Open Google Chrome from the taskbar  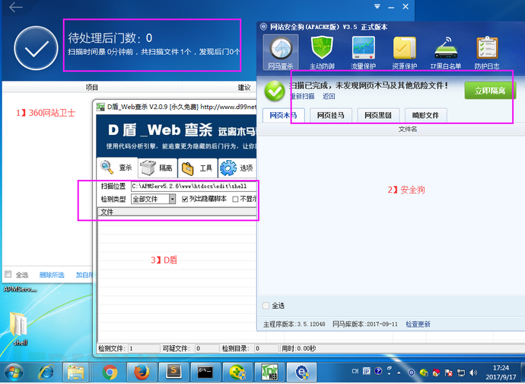point(110,373)
